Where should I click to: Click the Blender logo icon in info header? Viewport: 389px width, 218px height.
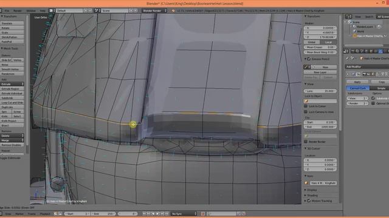173,11
